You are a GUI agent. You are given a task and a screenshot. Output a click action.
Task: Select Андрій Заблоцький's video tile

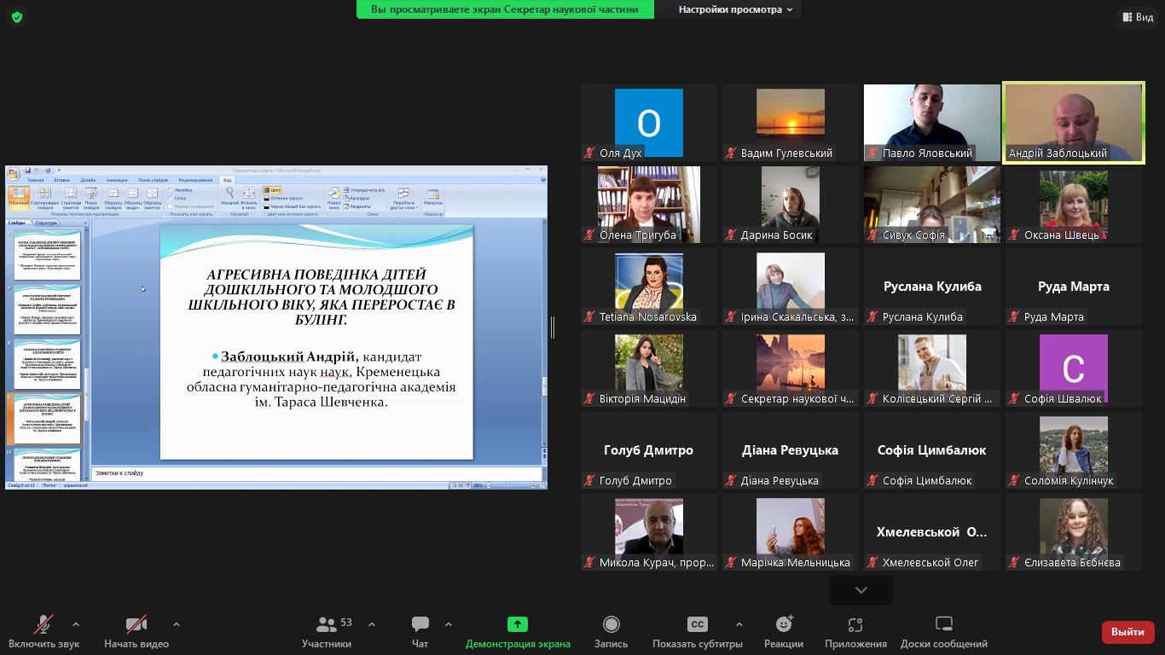point(1073,122)
